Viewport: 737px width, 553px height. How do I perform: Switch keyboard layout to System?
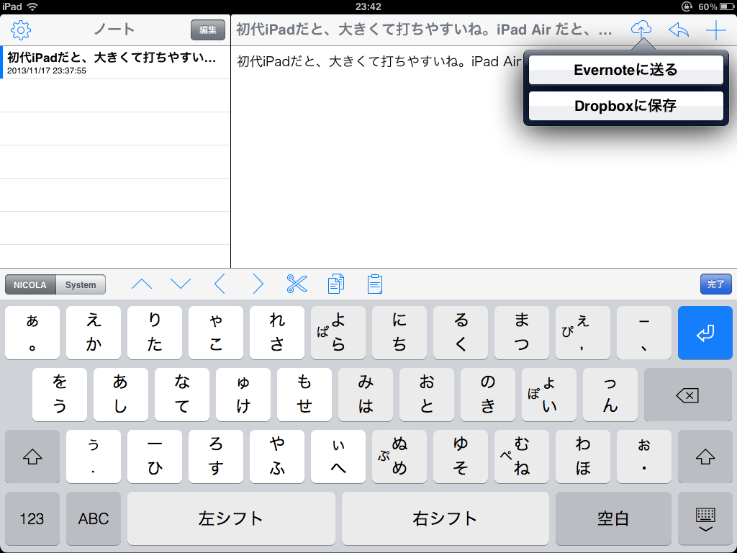click(x=81, y=284)
